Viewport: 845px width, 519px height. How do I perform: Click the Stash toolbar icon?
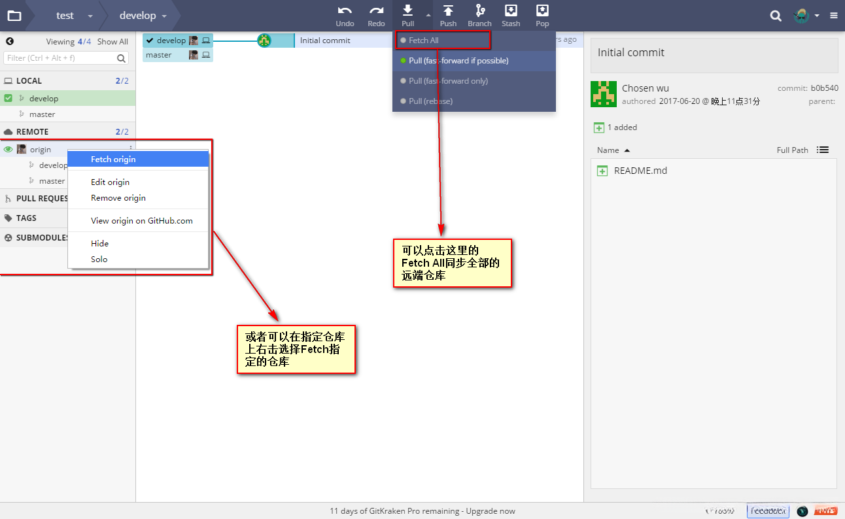tap(511, 11)
